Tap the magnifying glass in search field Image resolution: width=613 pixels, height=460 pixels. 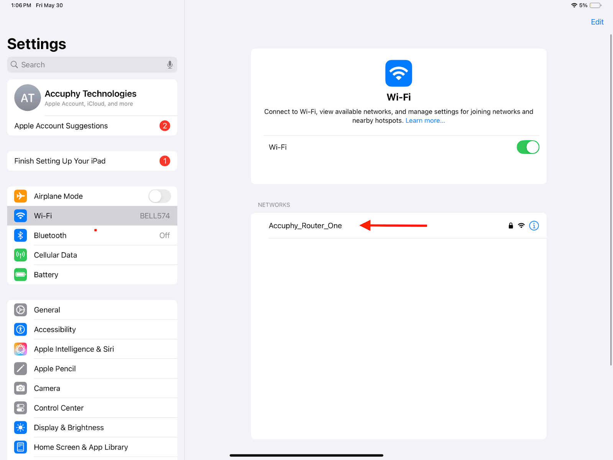[x=14, y=65]
